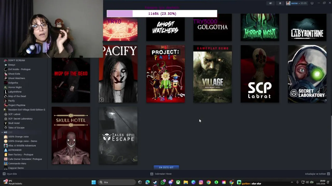
Task: Open the notifications bell icon
Action: tap(280, 3)
